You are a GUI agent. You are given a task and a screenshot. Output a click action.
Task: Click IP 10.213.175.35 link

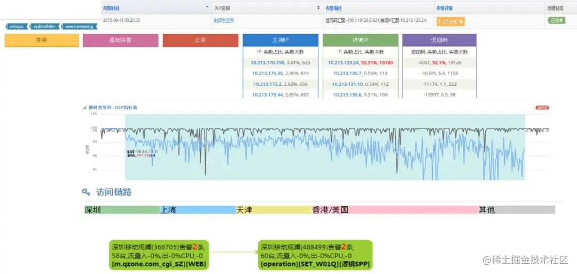pyautogui.click(x=268, y=74)
